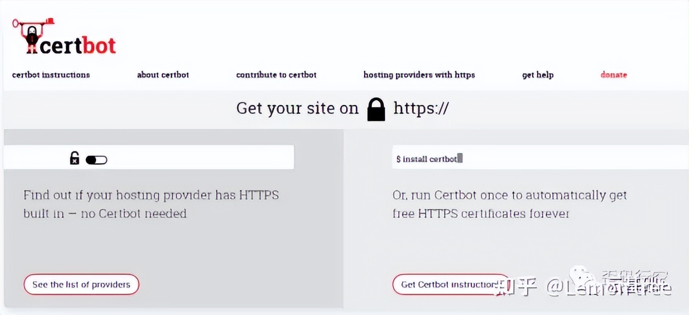The height and width of the screenshot is (315, 689).
Task: Open the certbot instructions menu
Action: point(50,74)
